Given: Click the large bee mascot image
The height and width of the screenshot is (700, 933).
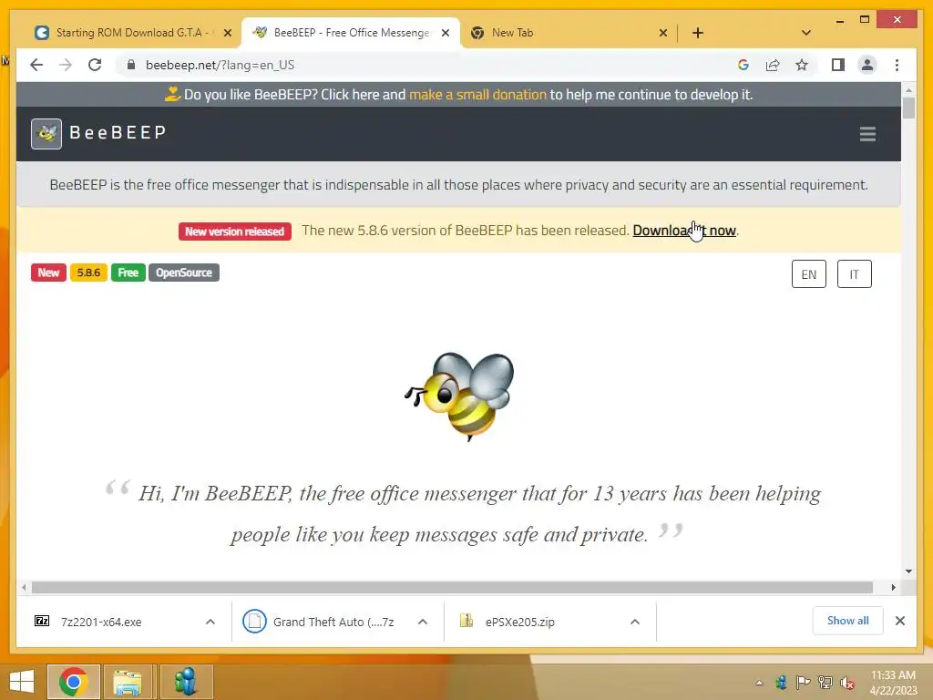Looking at the screenshot, I should tap(459, 396).
